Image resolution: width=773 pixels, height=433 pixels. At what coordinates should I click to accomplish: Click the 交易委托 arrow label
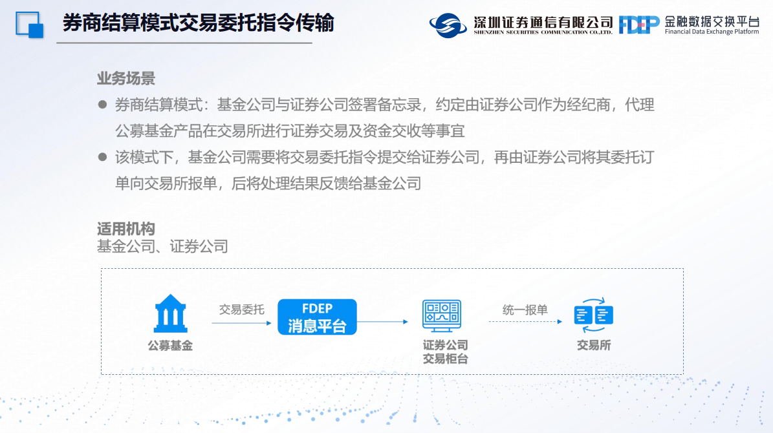[x=241, y=310]
